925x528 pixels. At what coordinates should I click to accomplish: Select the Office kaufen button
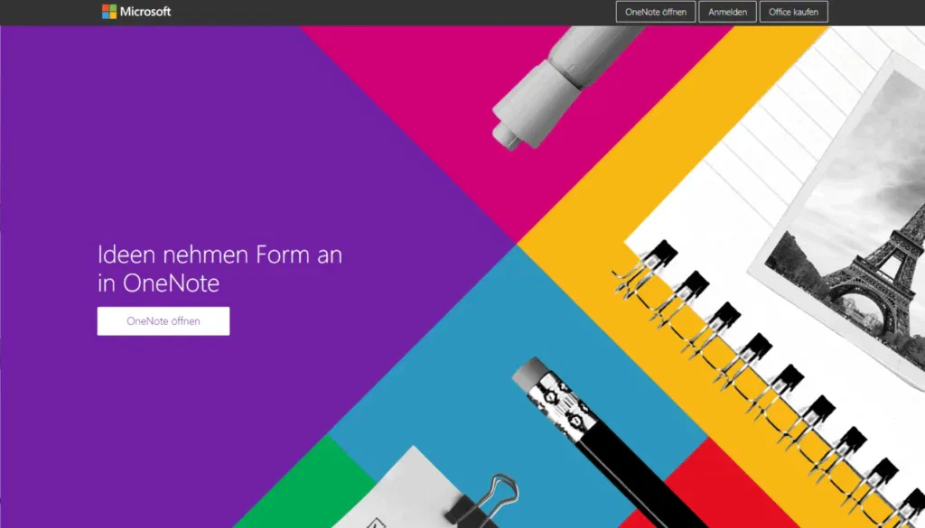[x=793, y=12]
